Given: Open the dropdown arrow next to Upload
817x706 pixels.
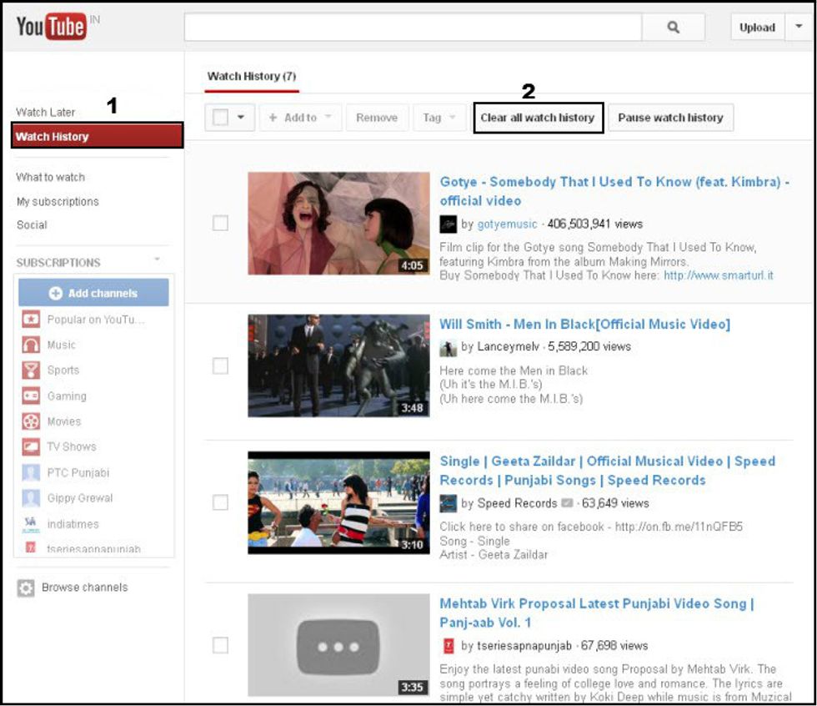Looking at the screenshot, I should coord(799,28).
